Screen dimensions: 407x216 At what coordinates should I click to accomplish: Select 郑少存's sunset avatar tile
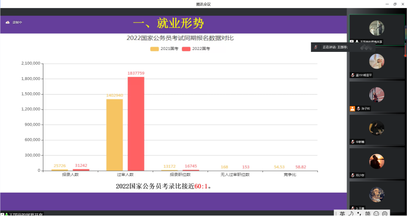point(377,161)
